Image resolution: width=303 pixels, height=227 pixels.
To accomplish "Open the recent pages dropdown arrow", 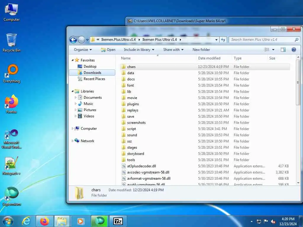I will 87,40.
